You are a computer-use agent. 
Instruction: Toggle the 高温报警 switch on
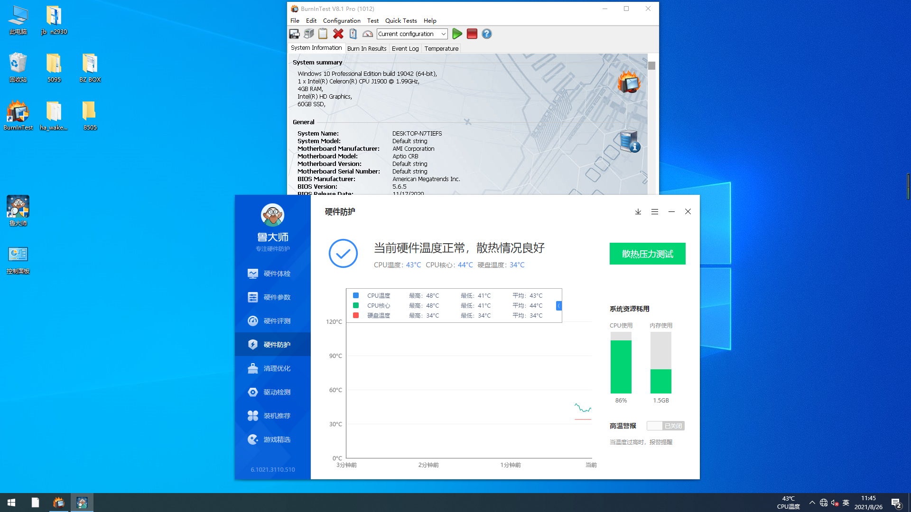665,426
